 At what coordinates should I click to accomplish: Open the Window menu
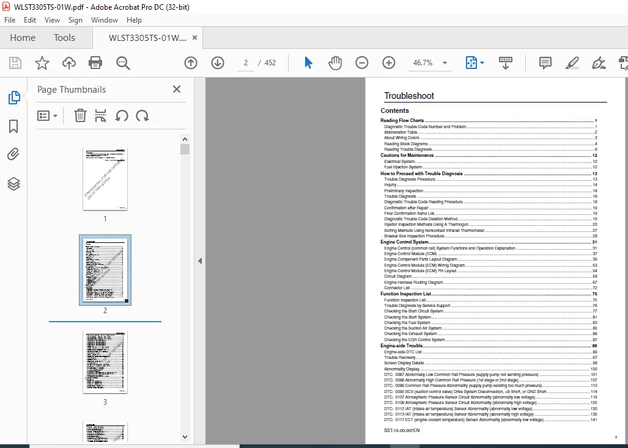(x=105, y=20)
